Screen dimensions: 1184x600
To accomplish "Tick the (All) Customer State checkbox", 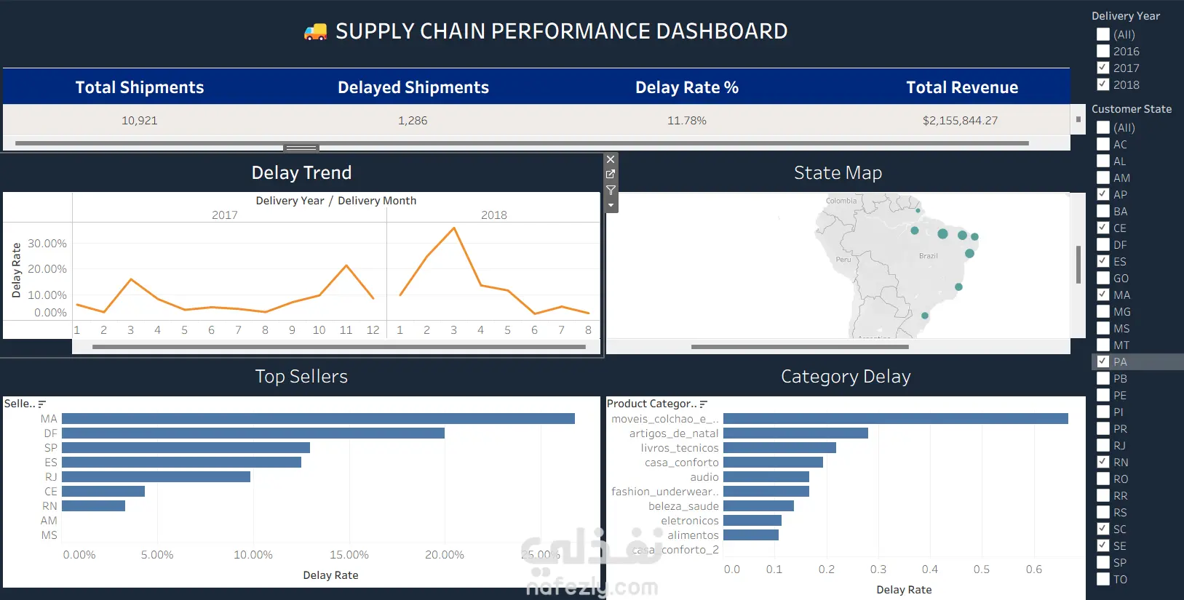I will [x=1103, y=127].
